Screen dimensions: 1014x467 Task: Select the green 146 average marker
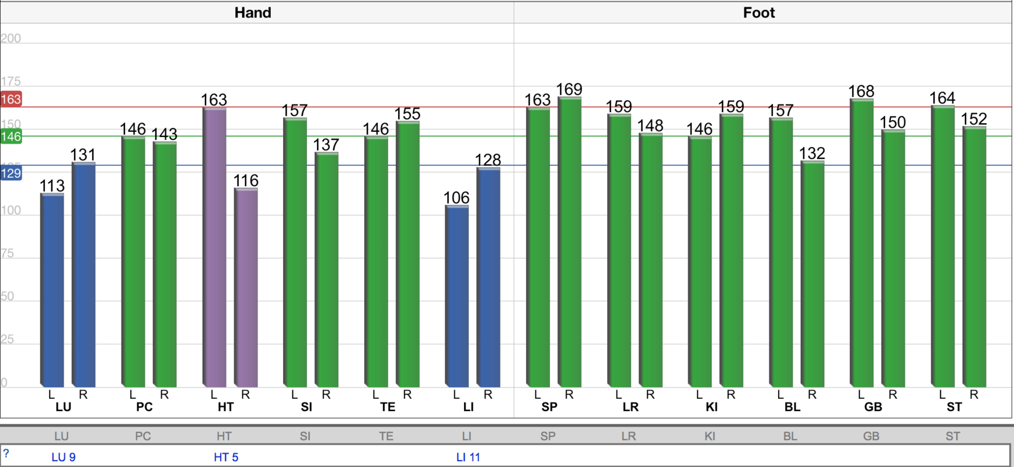coord(11,137)
